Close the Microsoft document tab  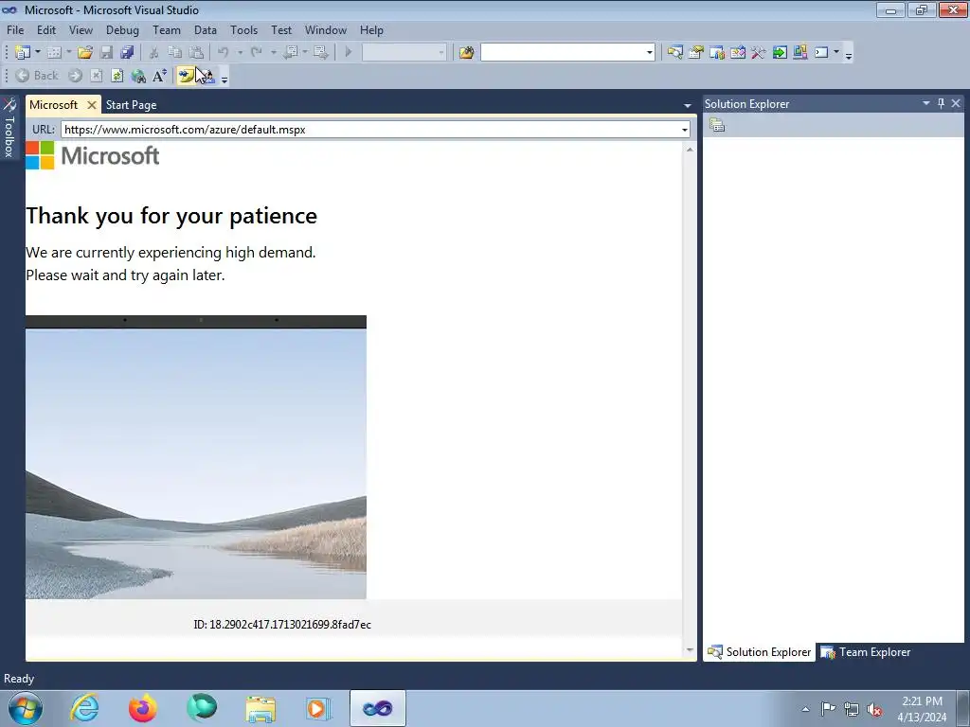click(x=92, y=105)
